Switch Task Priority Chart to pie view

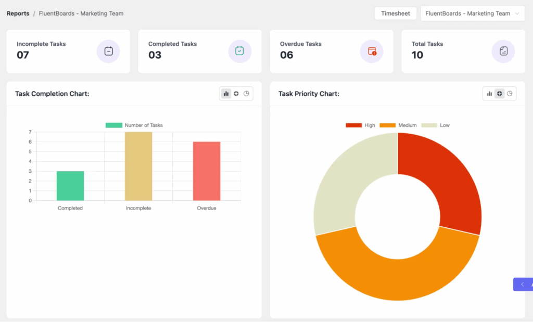(x=510, y=93)
